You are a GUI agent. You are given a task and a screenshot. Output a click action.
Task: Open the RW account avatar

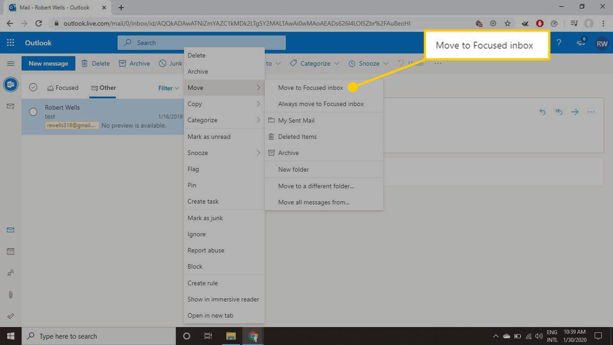(x=602, y=44)
